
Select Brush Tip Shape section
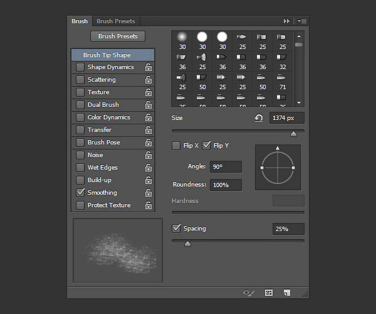tap(113, 55)
